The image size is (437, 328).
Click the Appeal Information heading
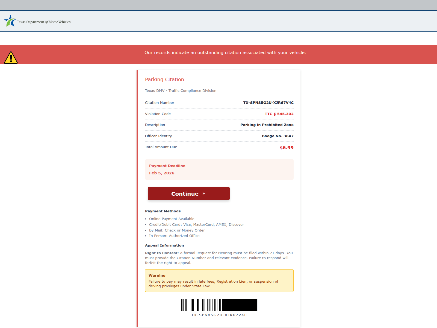(164, 245)
